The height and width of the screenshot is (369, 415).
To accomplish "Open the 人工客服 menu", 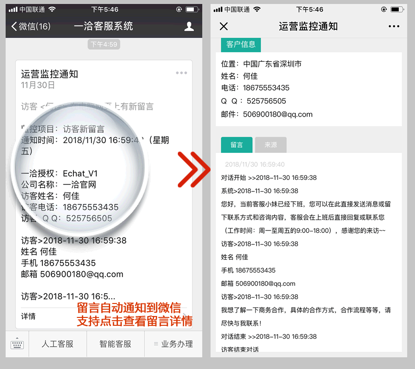I will 58,344.
